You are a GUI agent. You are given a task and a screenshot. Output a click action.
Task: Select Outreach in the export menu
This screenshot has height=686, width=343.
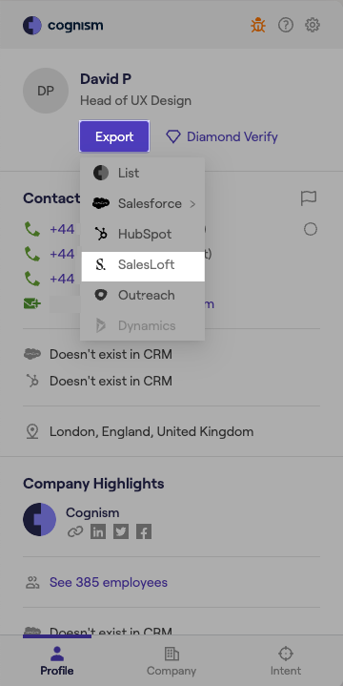(143, 296)
